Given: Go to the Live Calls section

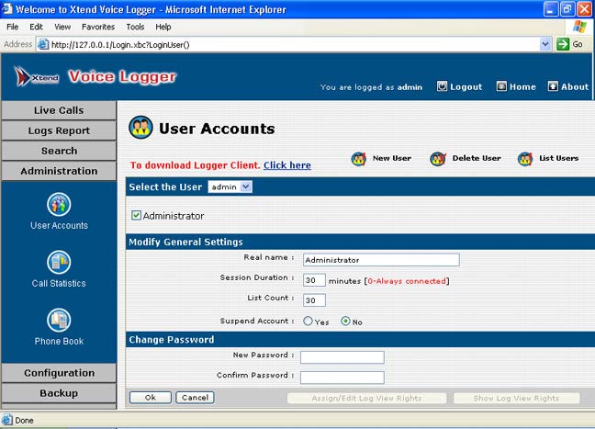Looking at the screenshot, I should (59, 110).
